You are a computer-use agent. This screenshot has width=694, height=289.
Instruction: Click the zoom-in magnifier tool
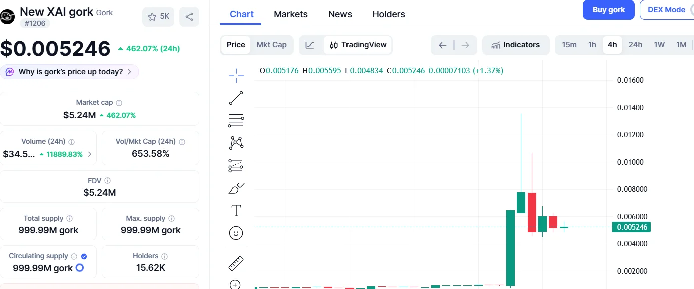coord(235,284)
